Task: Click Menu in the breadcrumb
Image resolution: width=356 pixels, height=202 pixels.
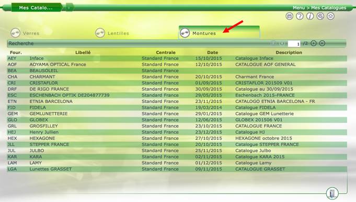Action: pos(299,8)
